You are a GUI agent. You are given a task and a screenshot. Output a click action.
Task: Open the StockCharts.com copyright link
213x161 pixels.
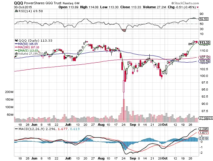tap(185, 3)
